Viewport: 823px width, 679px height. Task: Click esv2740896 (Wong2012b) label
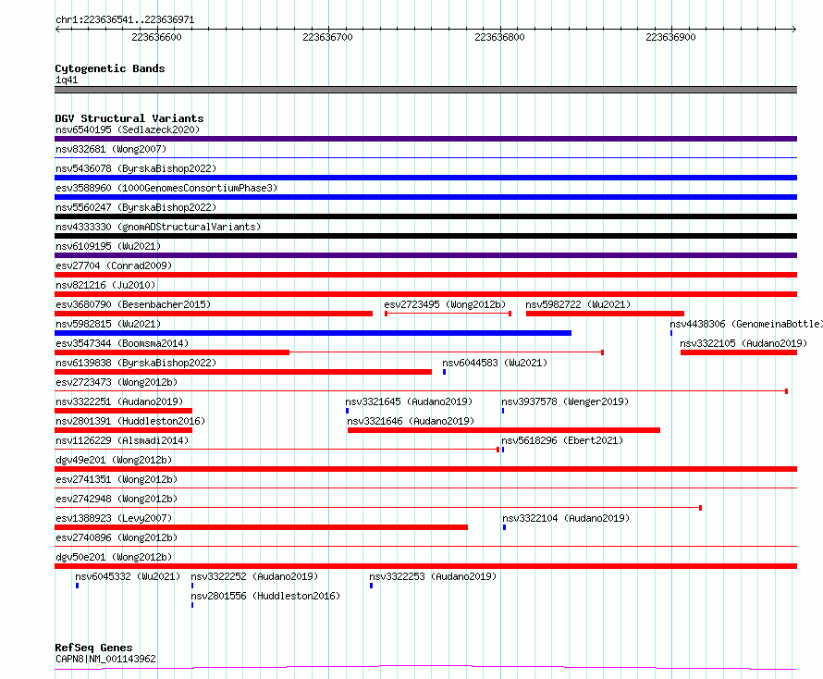(117, 537)
